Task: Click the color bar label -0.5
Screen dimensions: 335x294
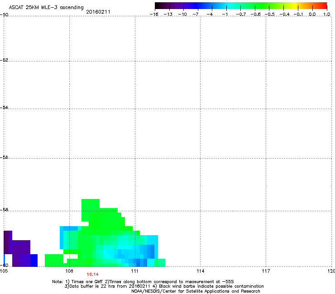Action: (x=270, y=14)
